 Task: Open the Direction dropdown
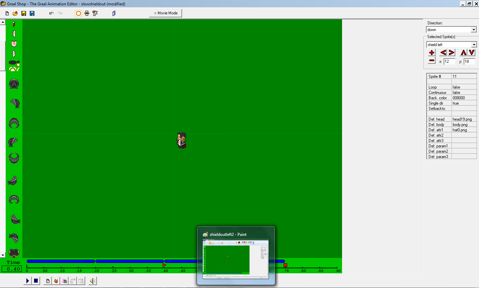(x=474, y=30)
